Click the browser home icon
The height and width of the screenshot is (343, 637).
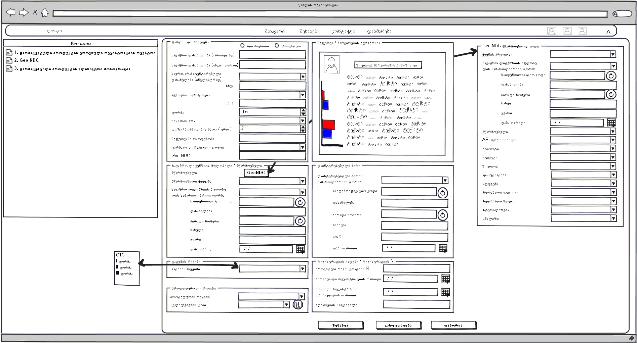tap(45, 13)
